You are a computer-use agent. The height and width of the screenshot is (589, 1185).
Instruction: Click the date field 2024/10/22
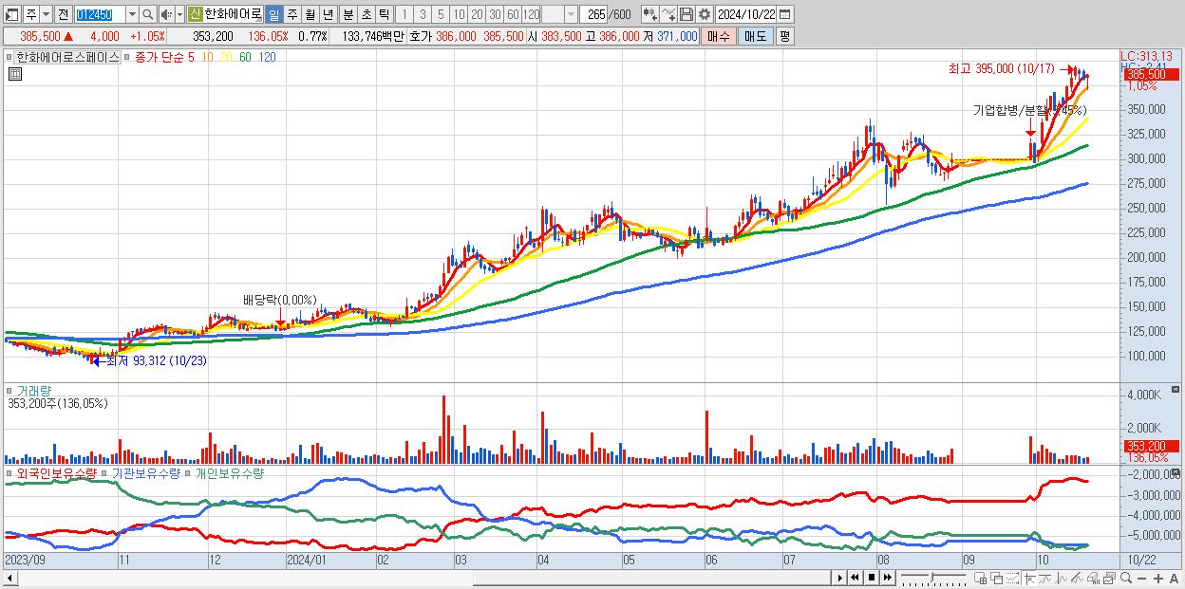click(x=745, y=14)
